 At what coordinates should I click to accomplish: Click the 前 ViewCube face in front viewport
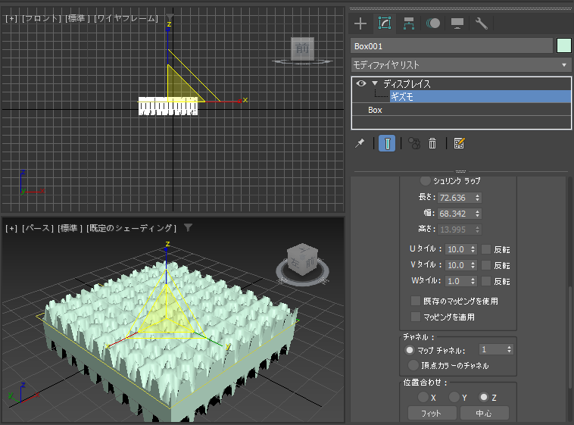tap(302, 48)
